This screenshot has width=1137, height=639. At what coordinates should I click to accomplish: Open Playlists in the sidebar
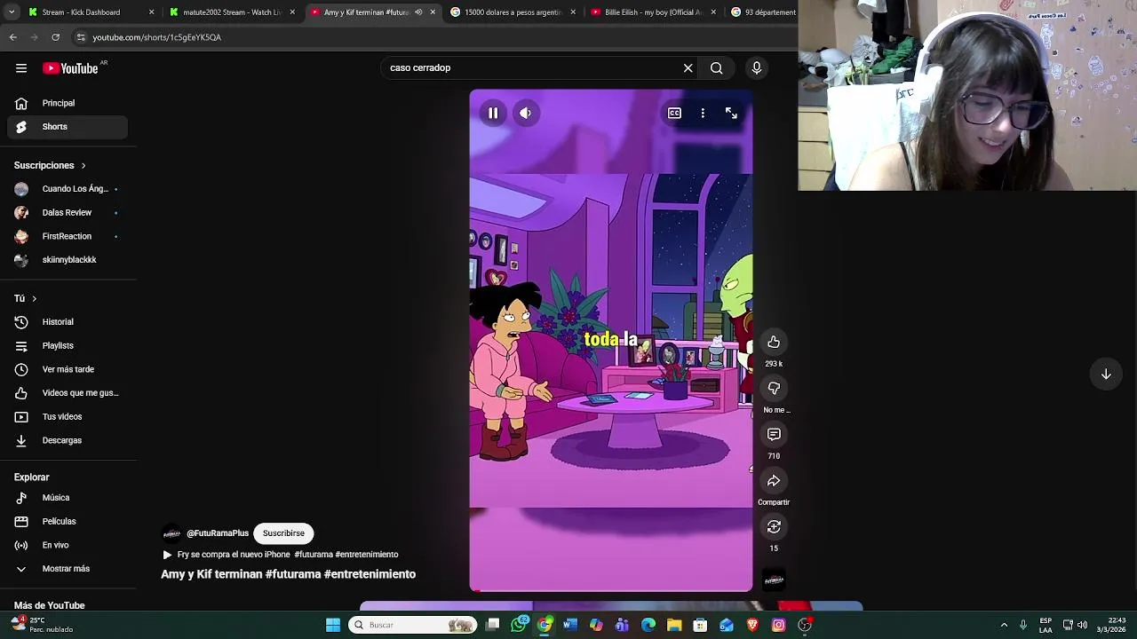pos(68,345)
